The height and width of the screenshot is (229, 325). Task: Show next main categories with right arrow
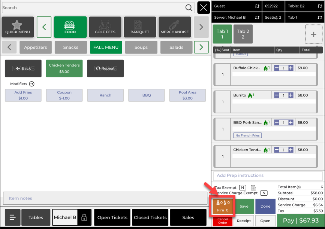click(x=201, y=27)
